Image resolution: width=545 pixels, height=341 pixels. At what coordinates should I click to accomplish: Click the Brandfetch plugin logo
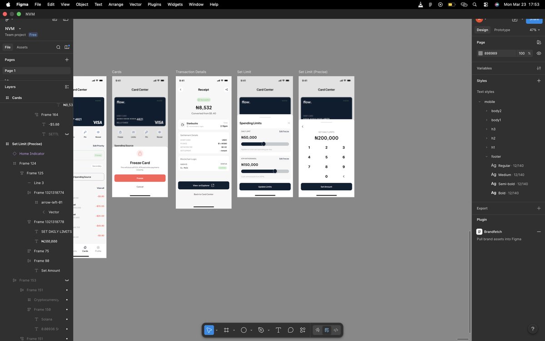click(x=480, y=232)
